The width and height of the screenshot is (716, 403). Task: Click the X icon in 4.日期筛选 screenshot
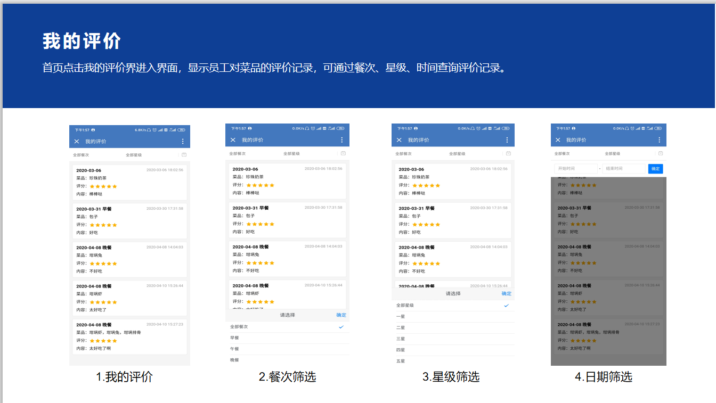point(558,140)
